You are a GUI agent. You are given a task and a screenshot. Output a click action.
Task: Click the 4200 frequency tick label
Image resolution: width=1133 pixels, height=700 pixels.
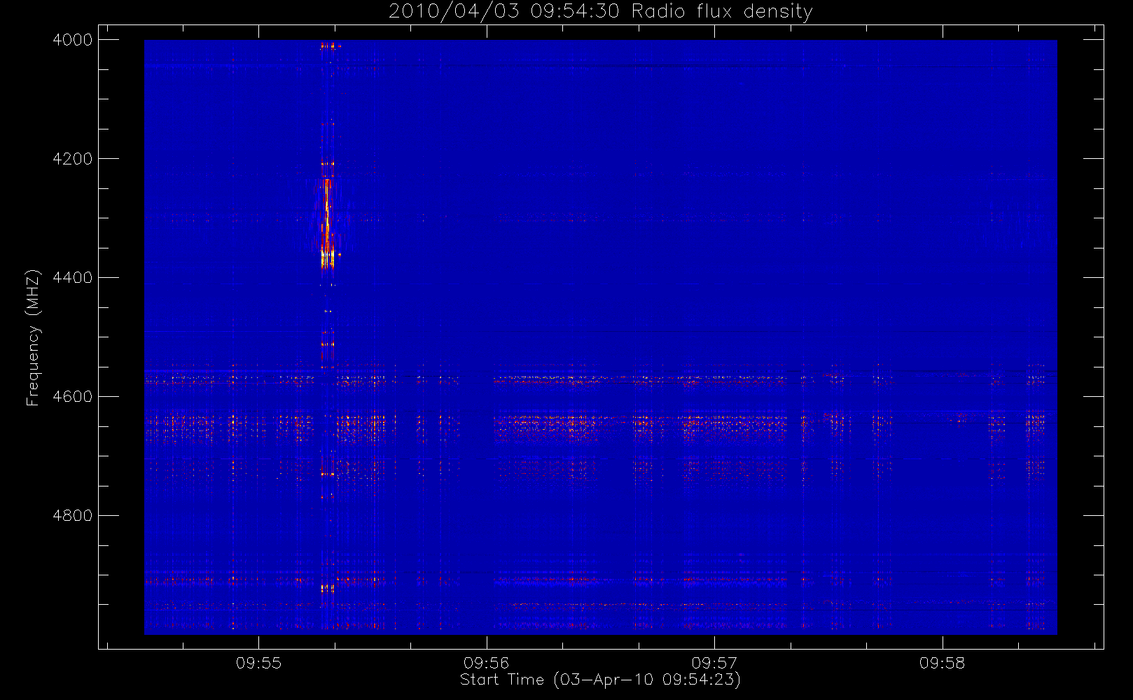pos(73,159)
